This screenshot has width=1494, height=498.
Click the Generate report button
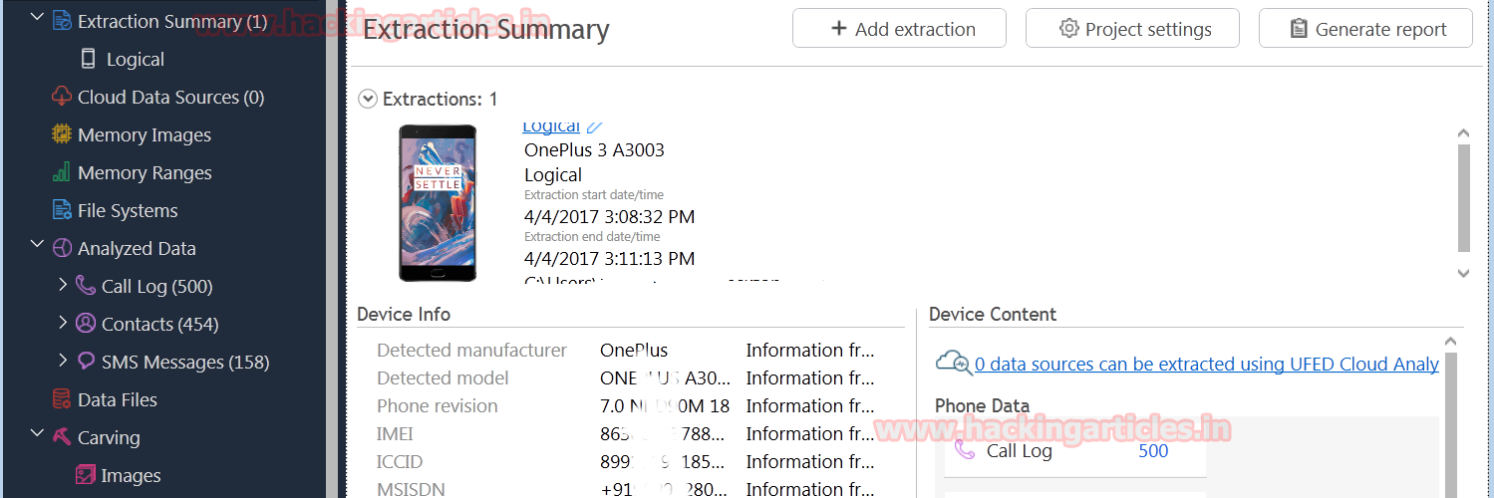tap(1365, 29)
